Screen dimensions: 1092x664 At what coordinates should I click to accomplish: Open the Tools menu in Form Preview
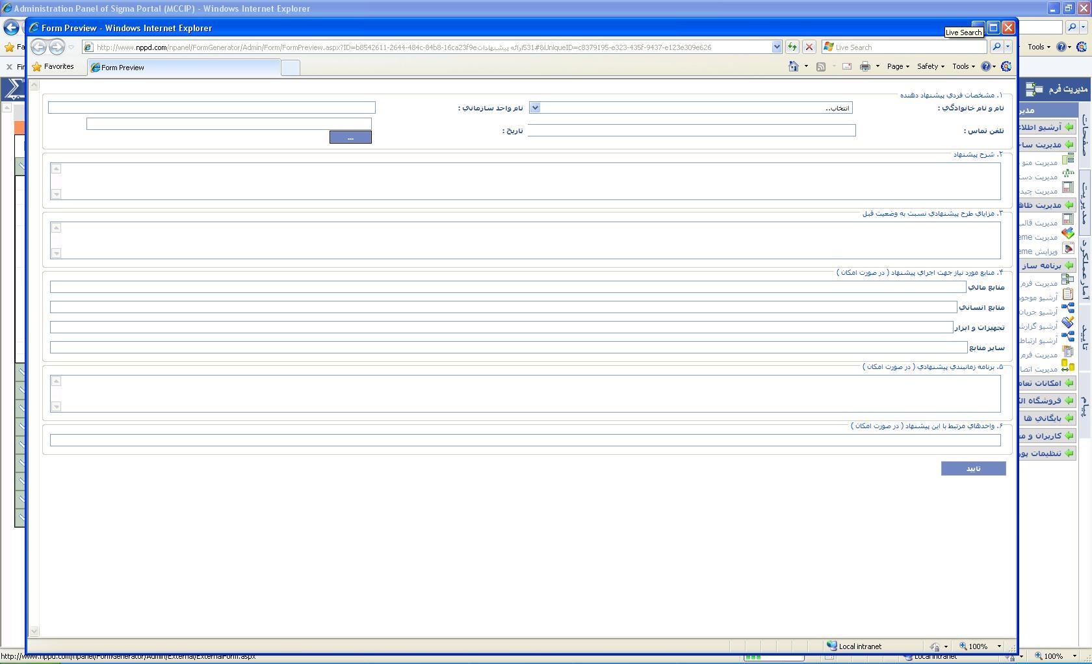963,66
